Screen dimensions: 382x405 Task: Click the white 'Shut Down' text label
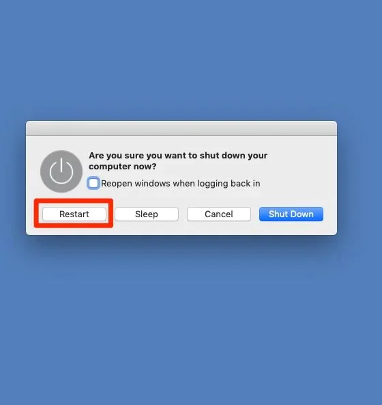tap(291, 214)
